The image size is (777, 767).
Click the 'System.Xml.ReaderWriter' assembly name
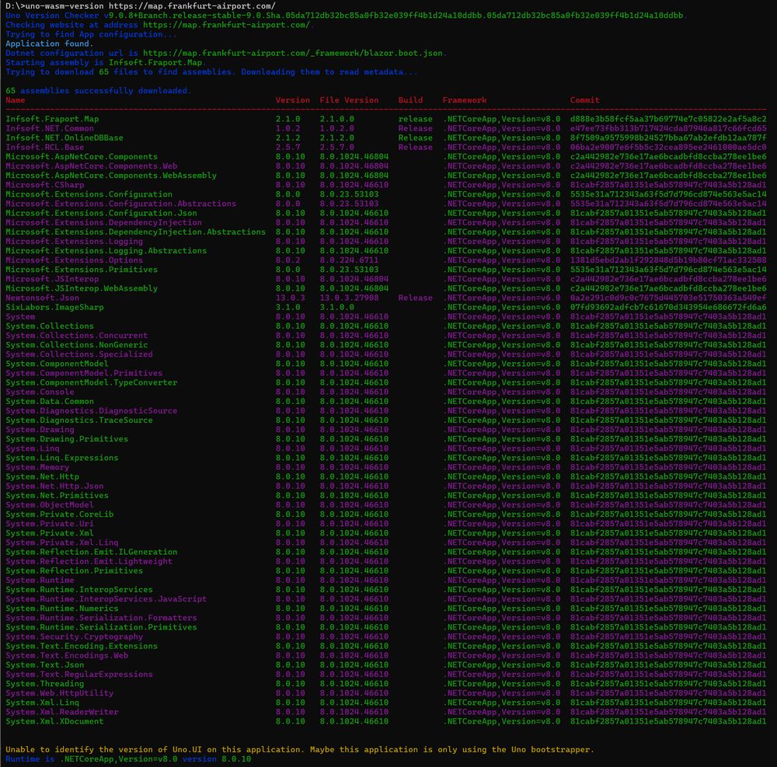click(x=62, y=712)
